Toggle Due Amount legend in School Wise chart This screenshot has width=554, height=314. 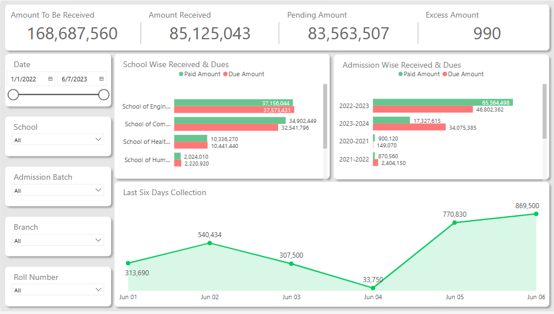point(244,74)
